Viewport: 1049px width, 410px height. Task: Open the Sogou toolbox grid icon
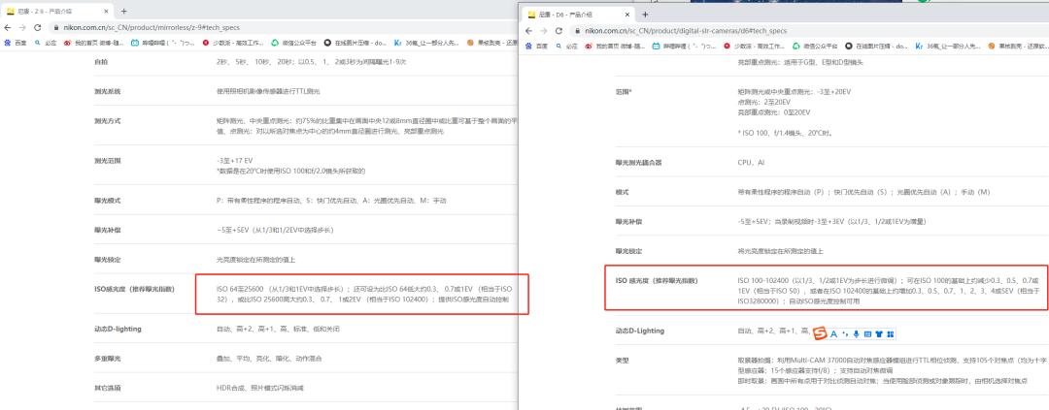891,333
